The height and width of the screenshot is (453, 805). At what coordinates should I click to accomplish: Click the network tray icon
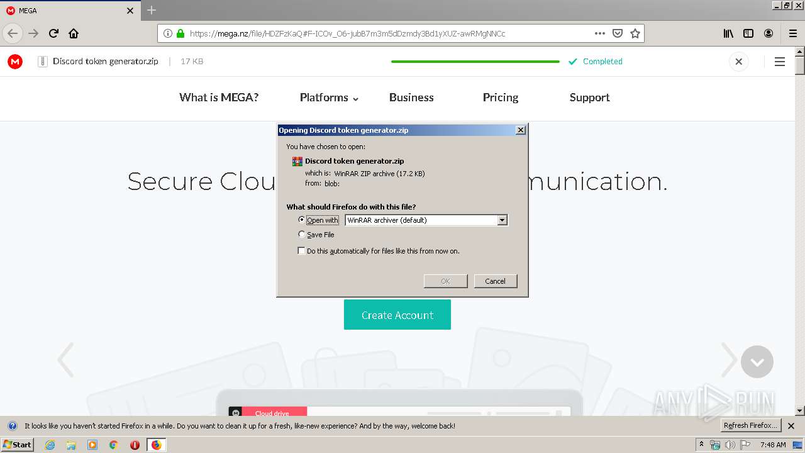[x=715, y=445]
